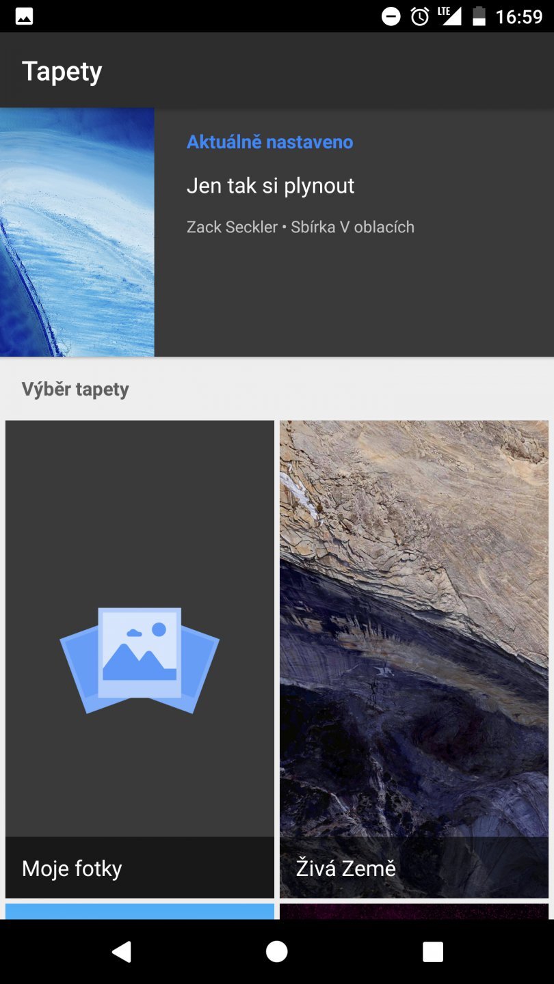554x984 pixels.
Task: Tap the alarm clock status icon
Action: coord(420,16)
